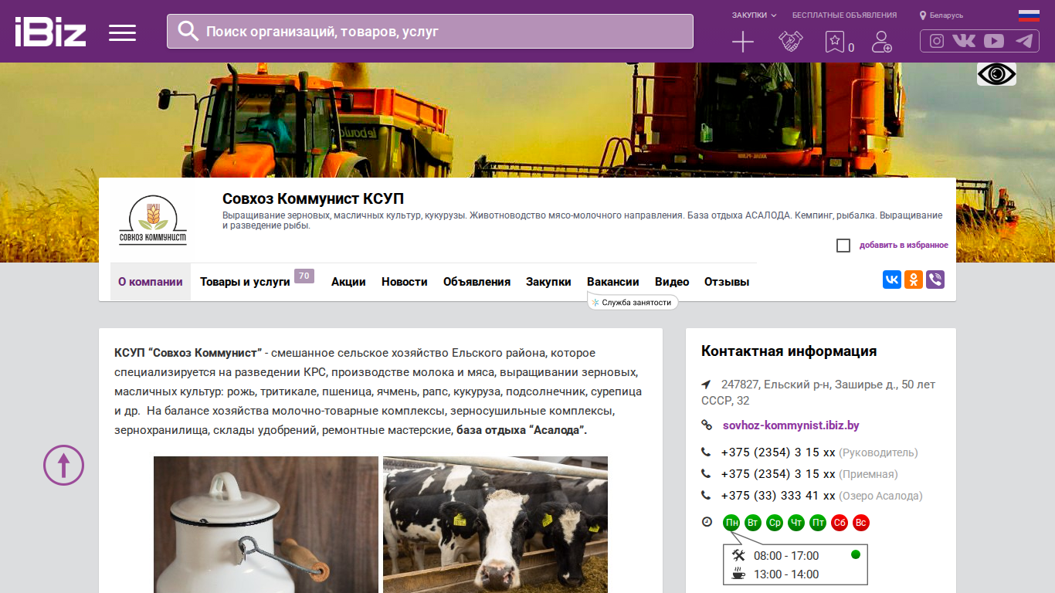Open the Беларусь location selector
Image resolution: width=1055 pixels, height=593 pixels.
[x=941, y=15]
